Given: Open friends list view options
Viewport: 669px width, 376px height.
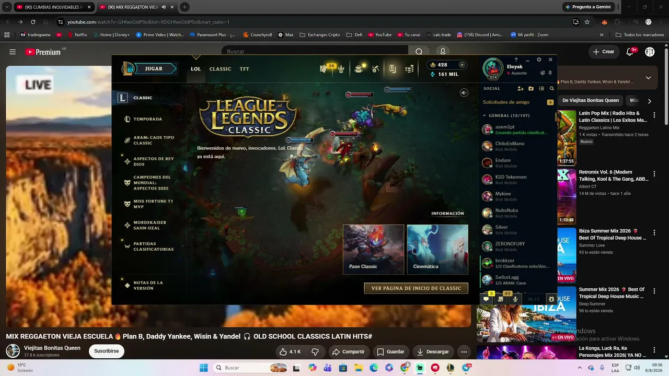Looking at the screenshot, I should pyautogui.click(x=541, y=89).
